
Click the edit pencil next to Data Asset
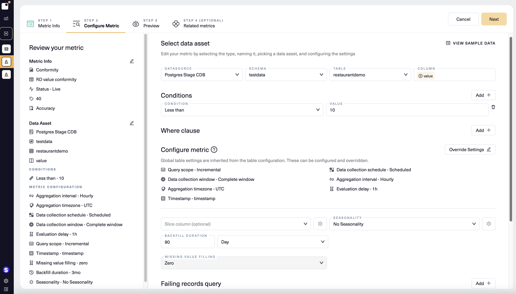[132, 123]
